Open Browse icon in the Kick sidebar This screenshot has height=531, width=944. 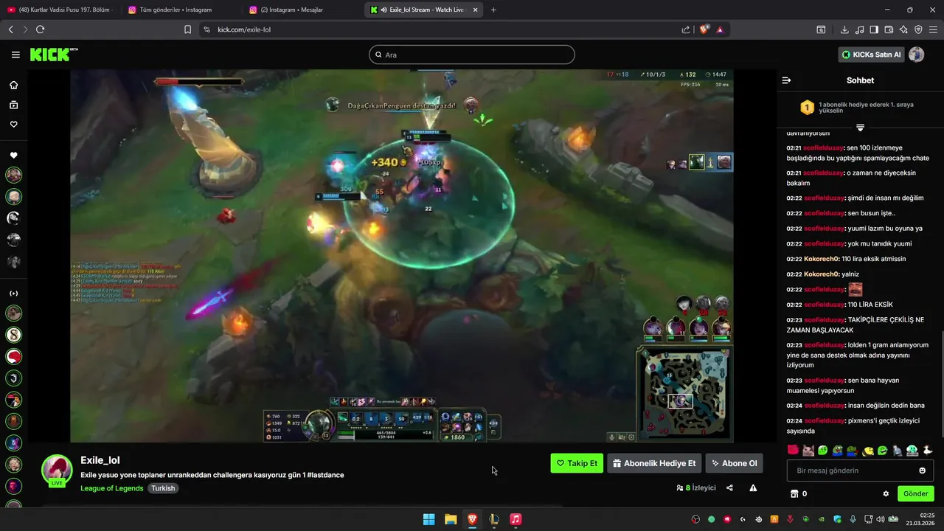coord(13,105)
